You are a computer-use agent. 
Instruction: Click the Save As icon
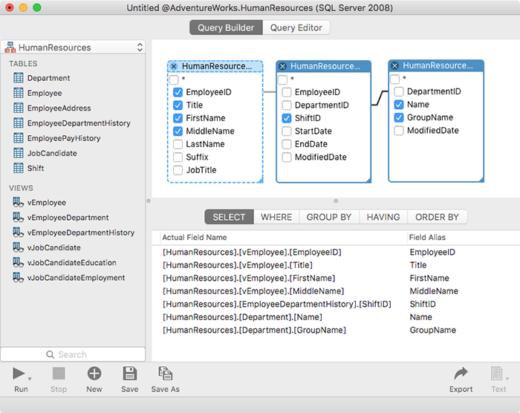[x=165, y=374]
